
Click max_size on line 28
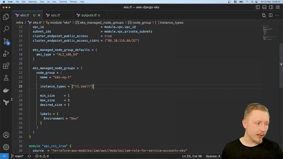[x=47, y=100]
